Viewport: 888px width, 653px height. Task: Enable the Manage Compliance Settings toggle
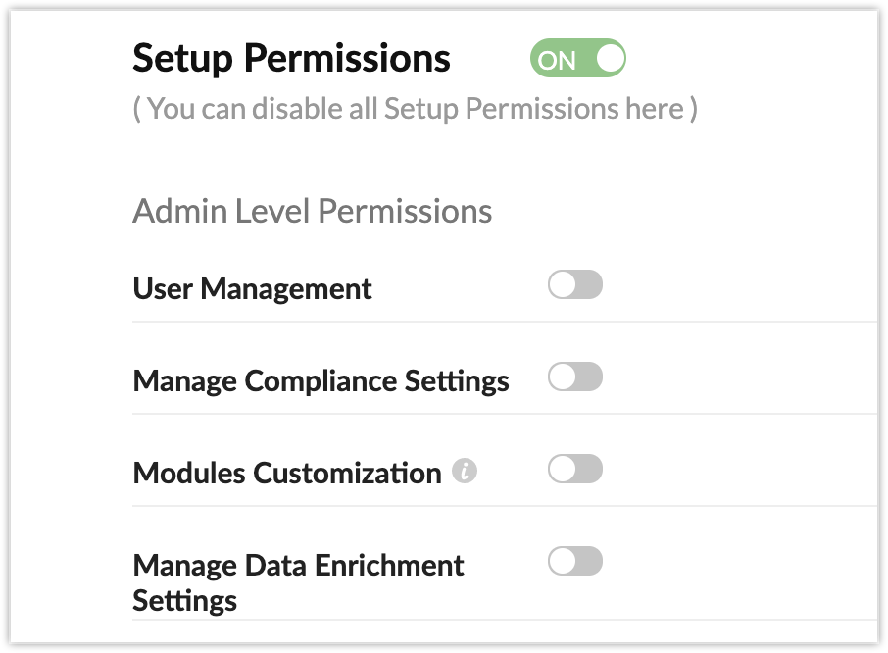[575, 377]
